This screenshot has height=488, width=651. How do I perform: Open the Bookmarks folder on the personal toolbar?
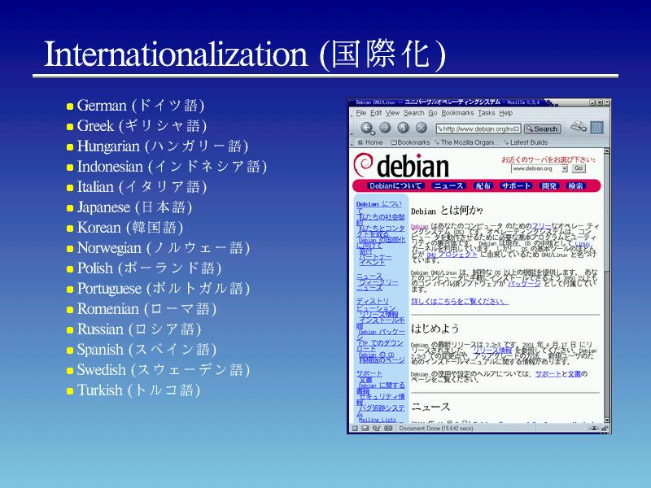(410, 142)
